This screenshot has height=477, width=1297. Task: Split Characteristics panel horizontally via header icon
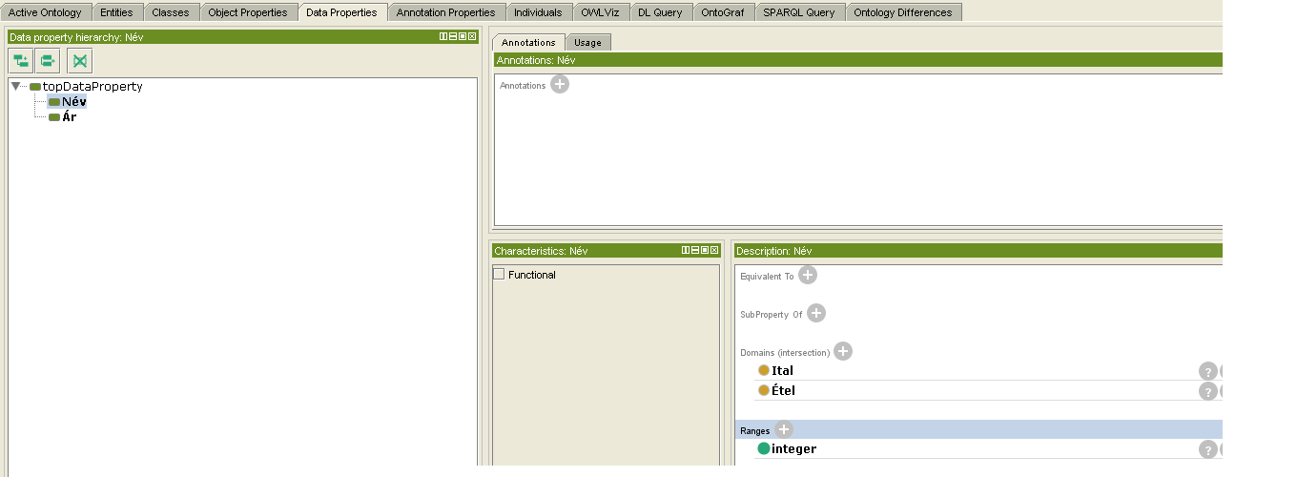tap(695, 250)
